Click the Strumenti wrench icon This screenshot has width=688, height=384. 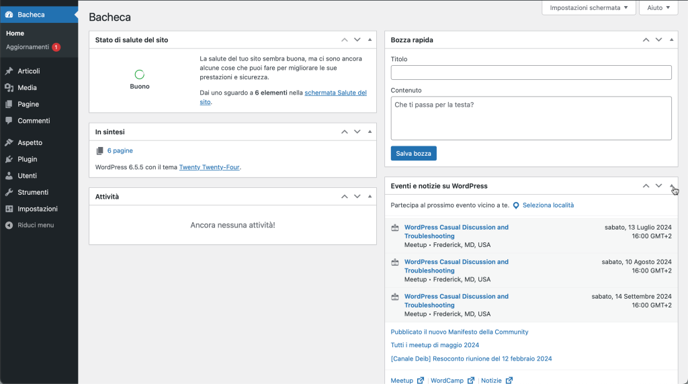(9, 193)
